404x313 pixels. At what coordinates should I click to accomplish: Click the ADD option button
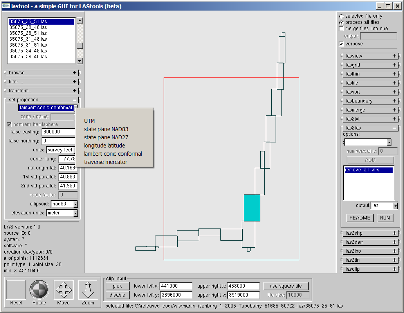(x=370, y=160)
